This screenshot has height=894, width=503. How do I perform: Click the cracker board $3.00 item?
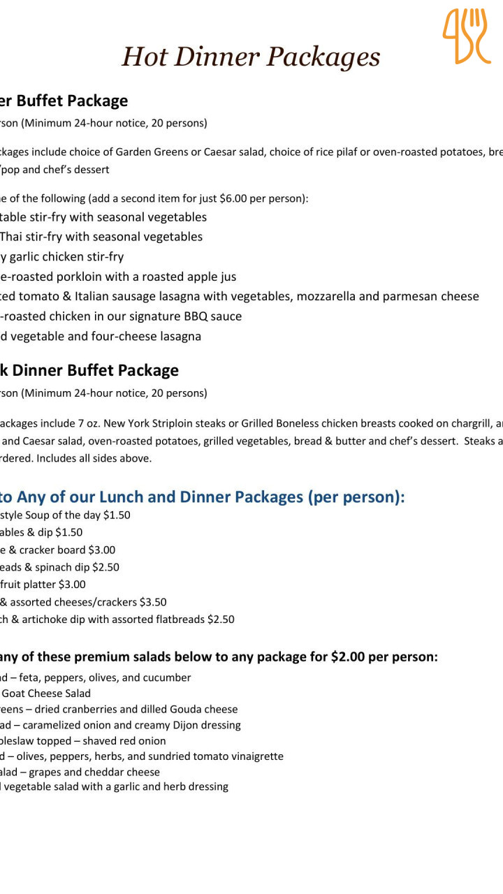click(58, 550)
